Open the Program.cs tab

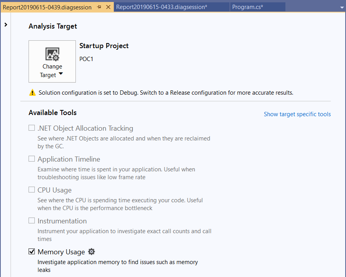click(x=247, y=7)
